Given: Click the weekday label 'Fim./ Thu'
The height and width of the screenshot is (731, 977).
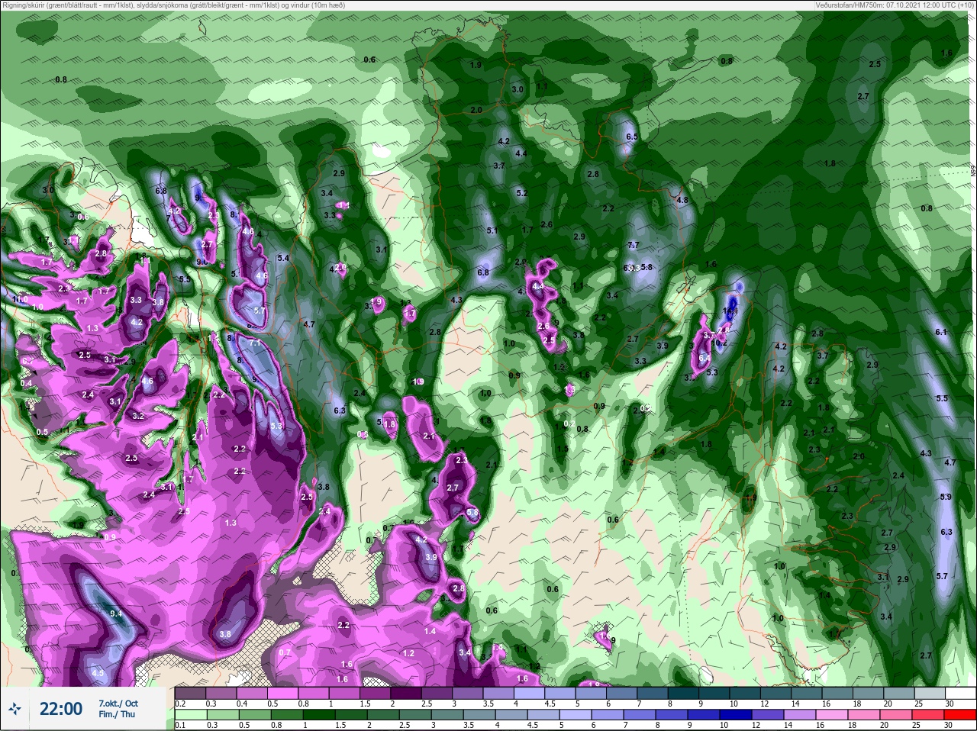Looking at the screenshot, I should [116, 714].
